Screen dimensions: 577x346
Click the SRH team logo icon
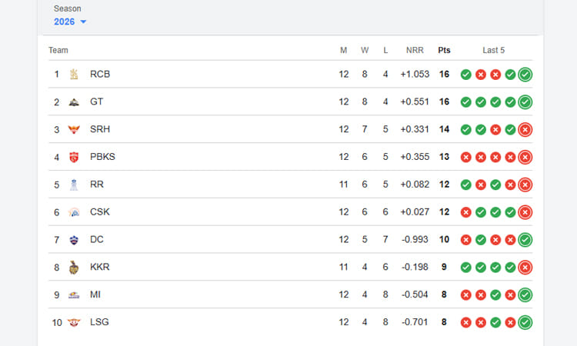[74, 129]
